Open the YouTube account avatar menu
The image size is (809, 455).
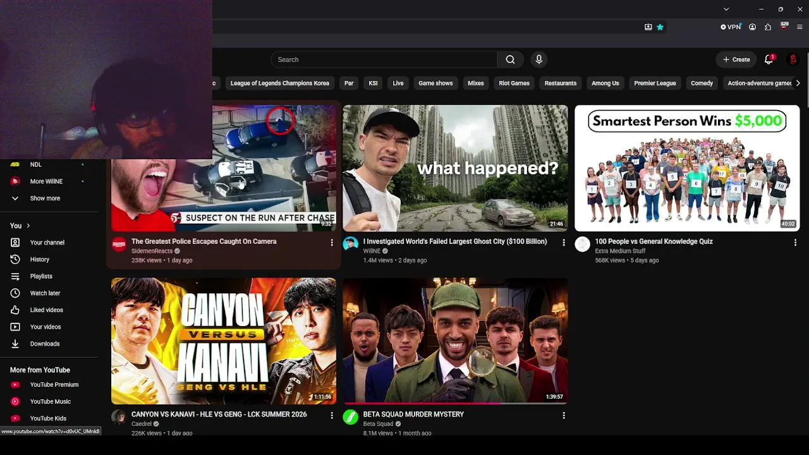[793, 59]
